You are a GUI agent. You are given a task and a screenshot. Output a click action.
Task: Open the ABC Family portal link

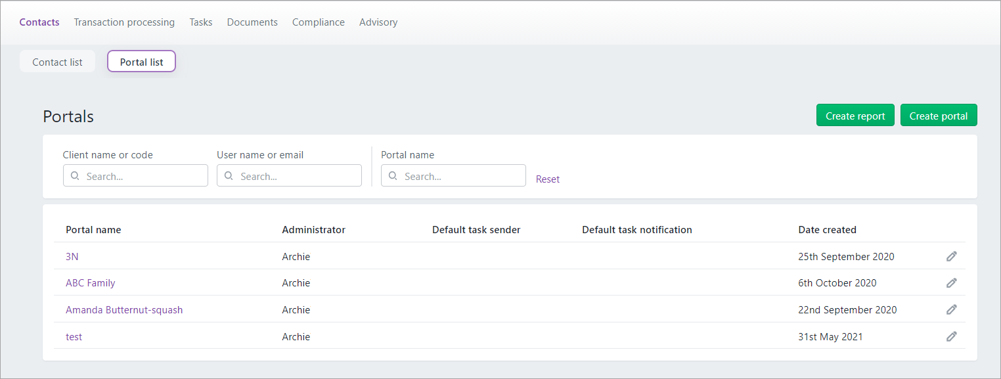click(91, 283)
